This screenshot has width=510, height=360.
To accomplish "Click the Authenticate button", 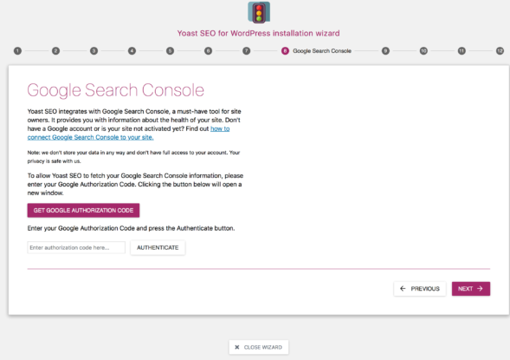I will click(158, 247).
